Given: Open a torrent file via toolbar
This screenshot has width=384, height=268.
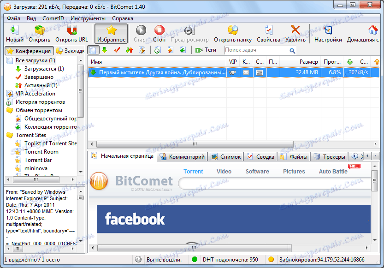Looking at the screenshot, I should click(40, 34).
